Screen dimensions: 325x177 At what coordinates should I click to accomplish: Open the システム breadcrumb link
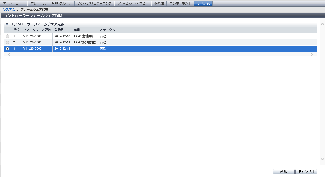[9, 9]
